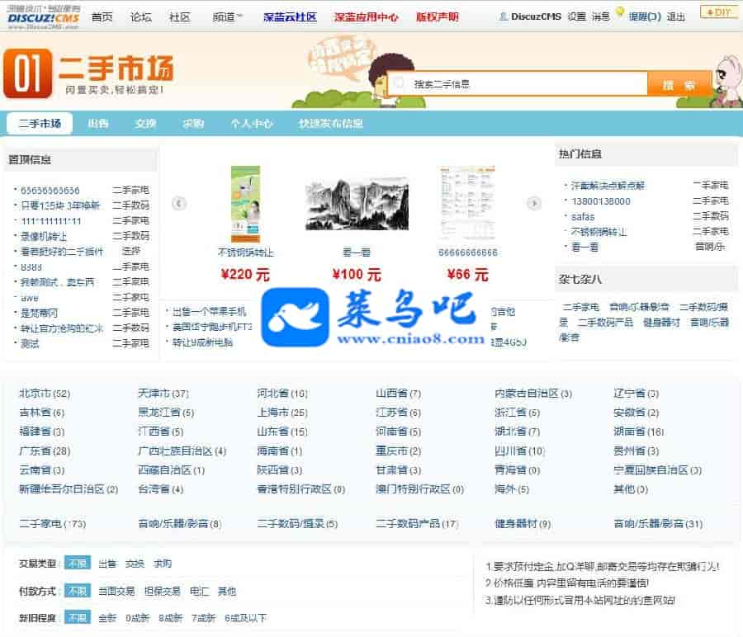Open 论坛 in top navigation

coord(140,17)
